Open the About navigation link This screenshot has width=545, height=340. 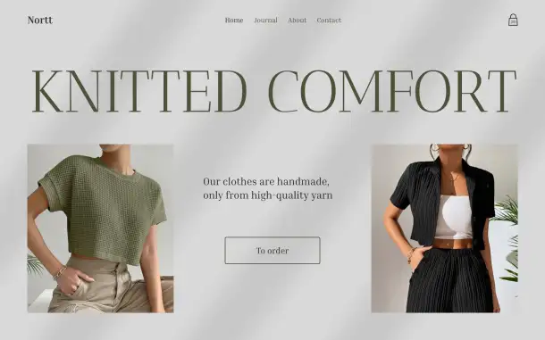click(x=298, y=21)
